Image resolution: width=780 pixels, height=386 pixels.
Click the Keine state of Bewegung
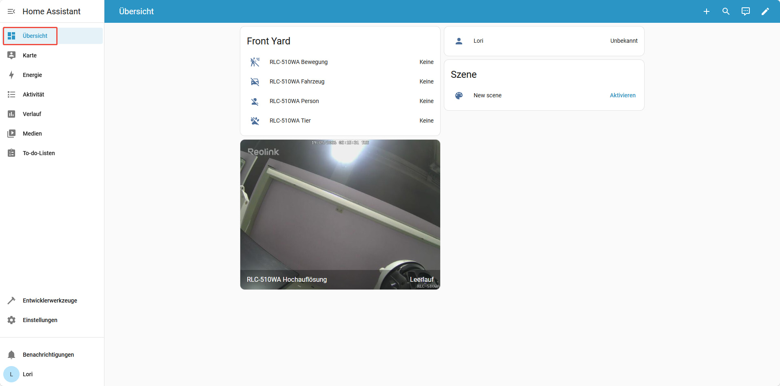tap(426, 62)
